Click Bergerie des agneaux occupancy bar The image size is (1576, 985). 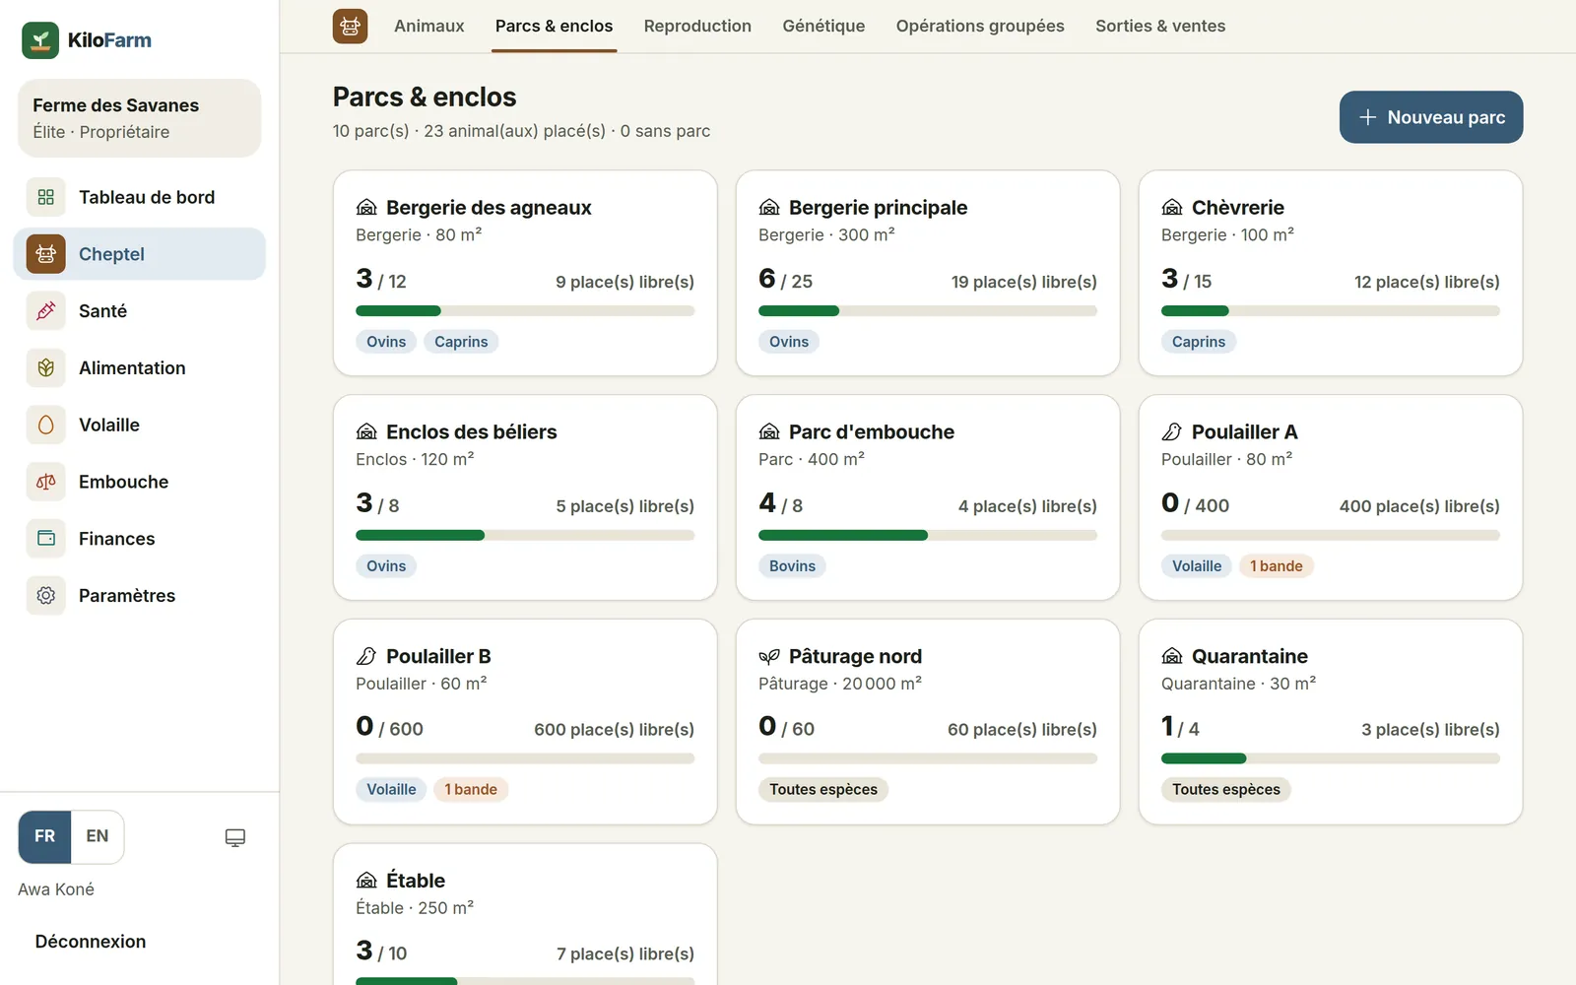pos(525,311)
